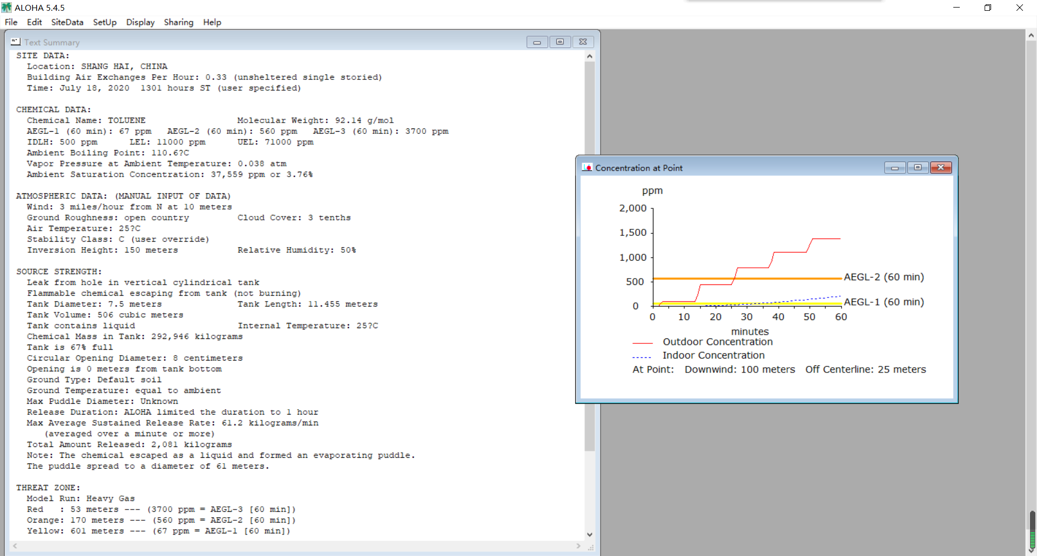Open the File menu
1037x556 pixels.
pyautogui.click(x=11, y=22)
